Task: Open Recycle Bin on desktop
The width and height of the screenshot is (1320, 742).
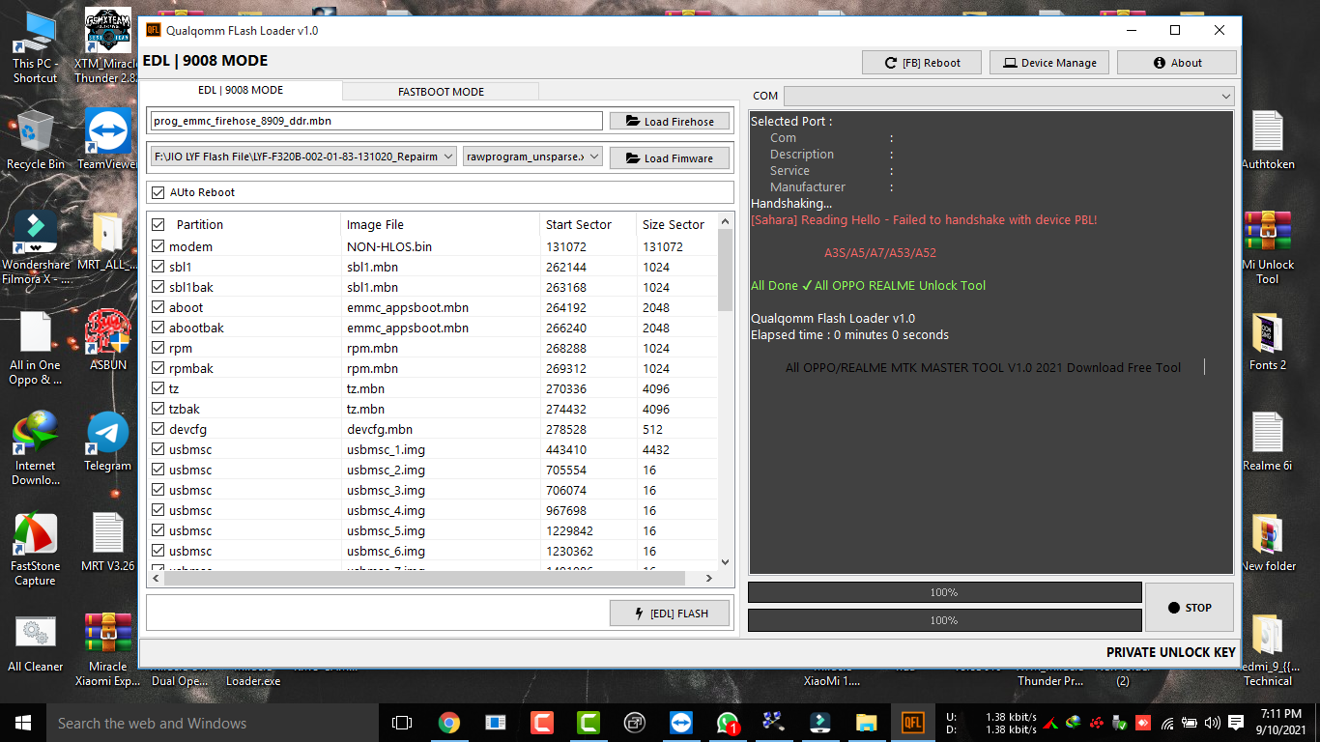Action: click(x=36, y=140)
